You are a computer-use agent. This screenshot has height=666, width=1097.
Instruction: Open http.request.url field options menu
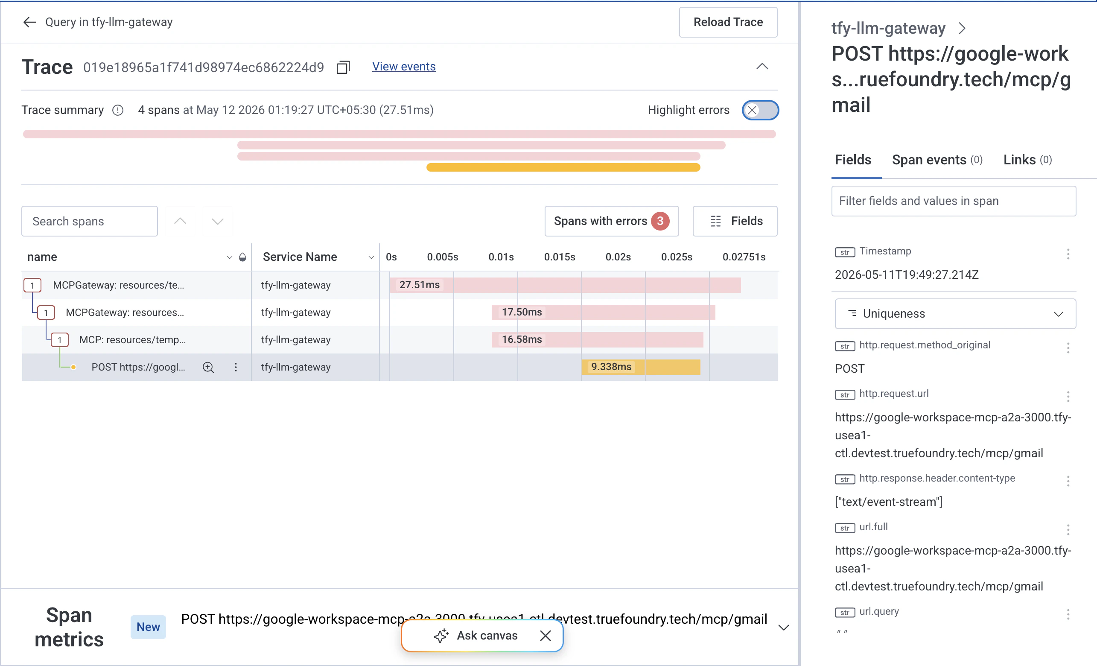pos(1068,397)
